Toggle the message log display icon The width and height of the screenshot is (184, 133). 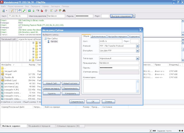(11, 11)
